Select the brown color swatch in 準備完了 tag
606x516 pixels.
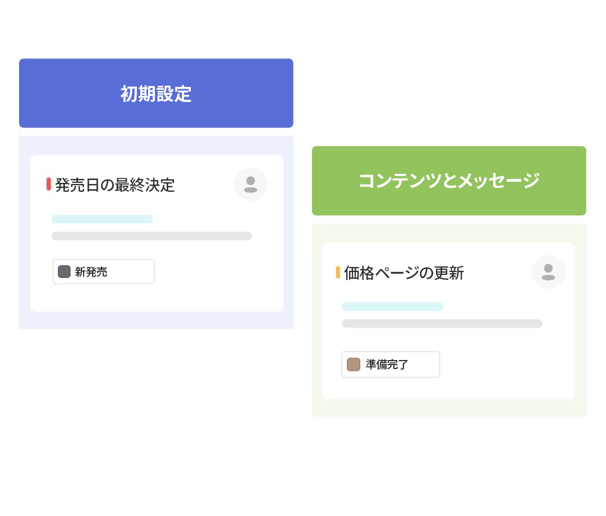[353, 365]
